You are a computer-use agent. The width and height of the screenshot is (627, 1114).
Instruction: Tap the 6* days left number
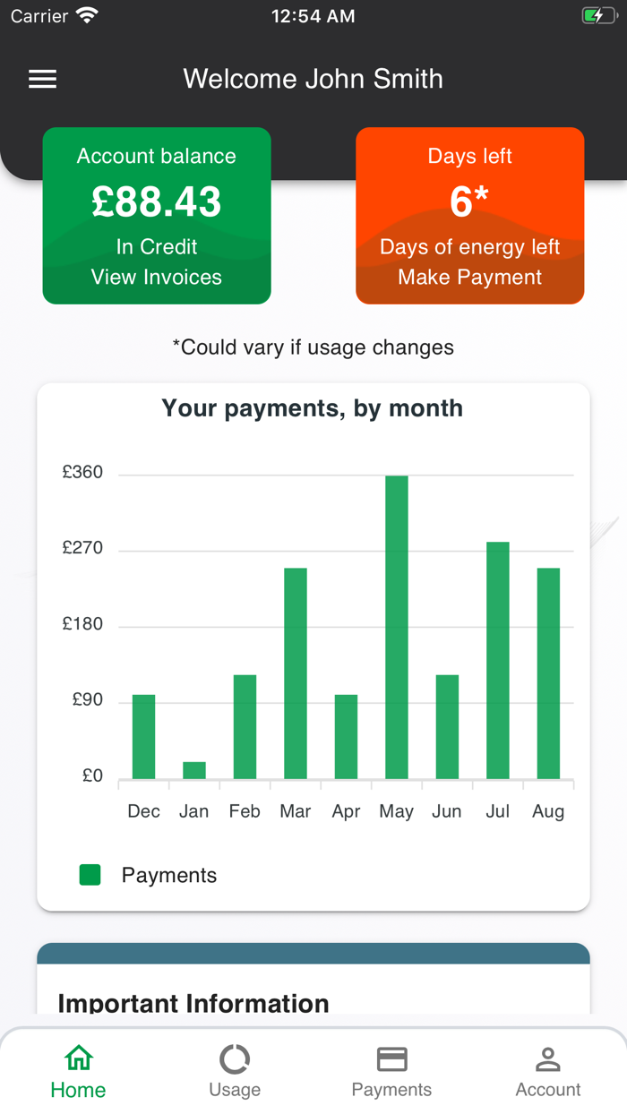click(470, 201)
